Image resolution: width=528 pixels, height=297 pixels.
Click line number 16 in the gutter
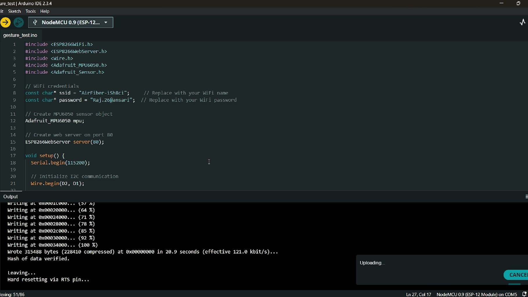pos(13,149)
